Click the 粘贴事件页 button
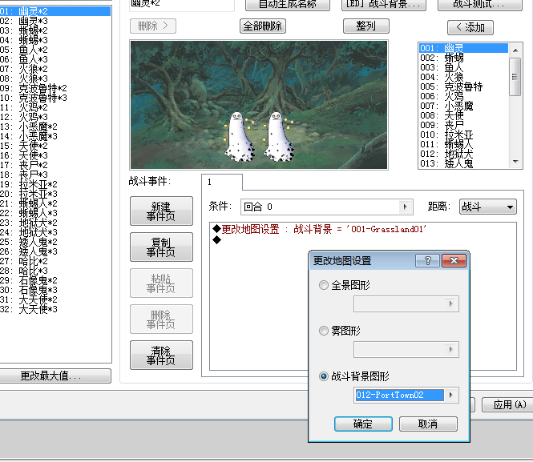Viewport: 533px width, 462px height. click(x=161, y=283)
